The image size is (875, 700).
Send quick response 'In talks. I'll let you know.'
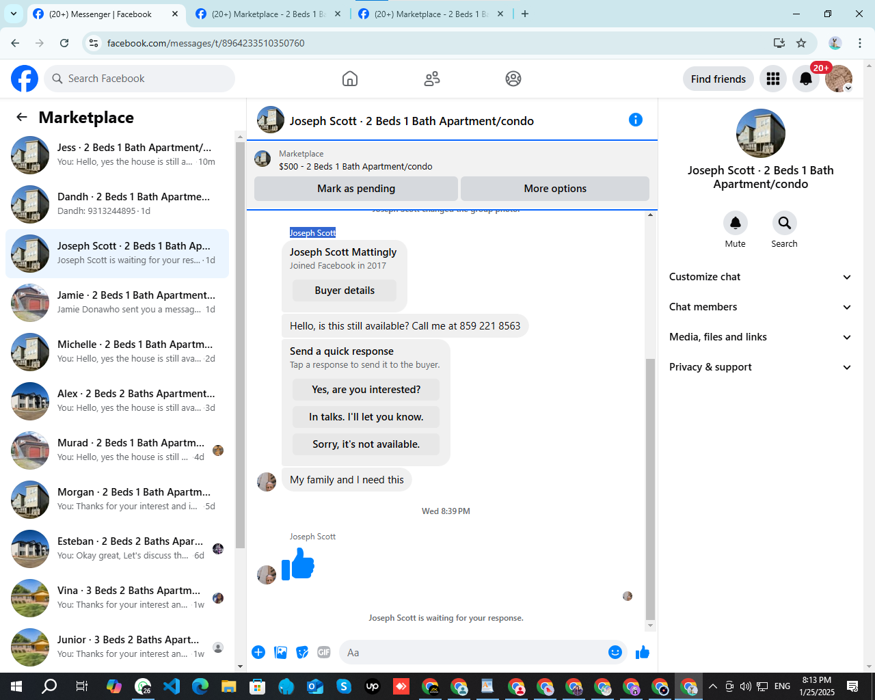[x=366, y=417]
